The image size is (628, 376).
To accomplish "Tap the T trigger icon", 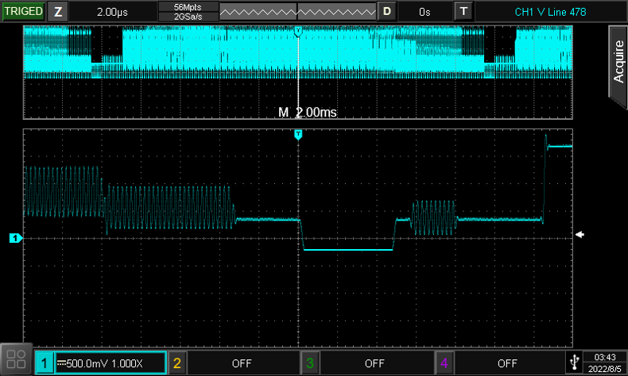I will point(464,12).
